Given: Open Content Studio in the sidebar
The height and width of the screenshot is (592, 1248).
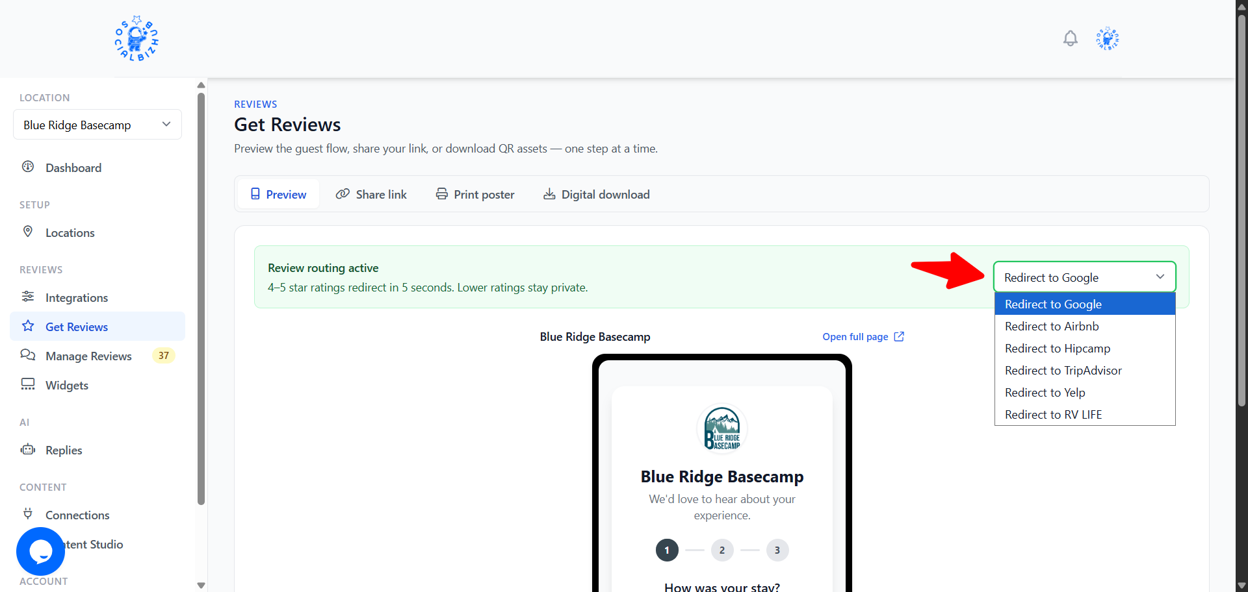Looking at the screenshot, I should tap(97, 544).
